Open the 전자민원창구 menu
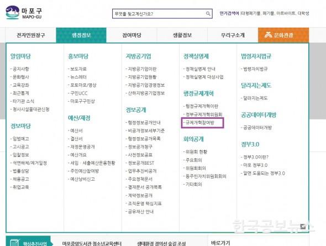326x246 pixels. [31, 35]
